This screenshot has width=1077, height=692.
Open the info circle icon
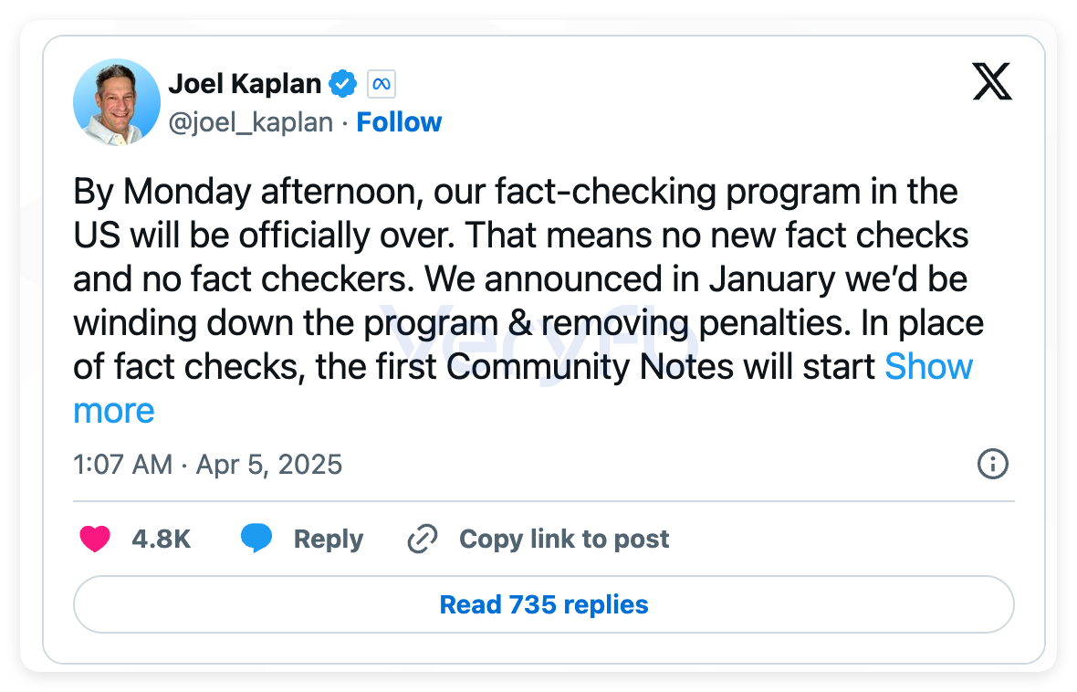[x=992, y=464]
